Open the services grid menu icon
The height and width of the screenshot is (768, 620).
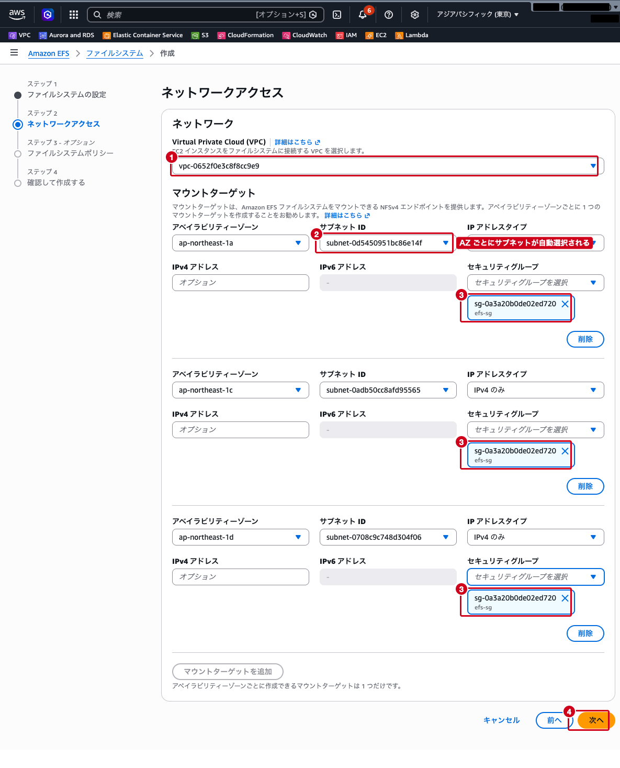tap(74, 15)
